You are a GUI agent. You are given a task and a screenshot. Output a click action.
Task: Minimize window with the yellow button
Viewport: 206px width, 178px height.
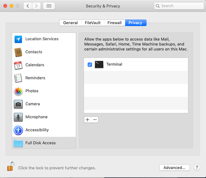11,6
